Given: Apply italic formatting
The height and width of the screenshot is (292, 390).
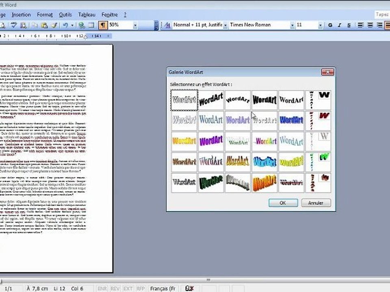Looking at the screenshot, I should coord(340,25).
